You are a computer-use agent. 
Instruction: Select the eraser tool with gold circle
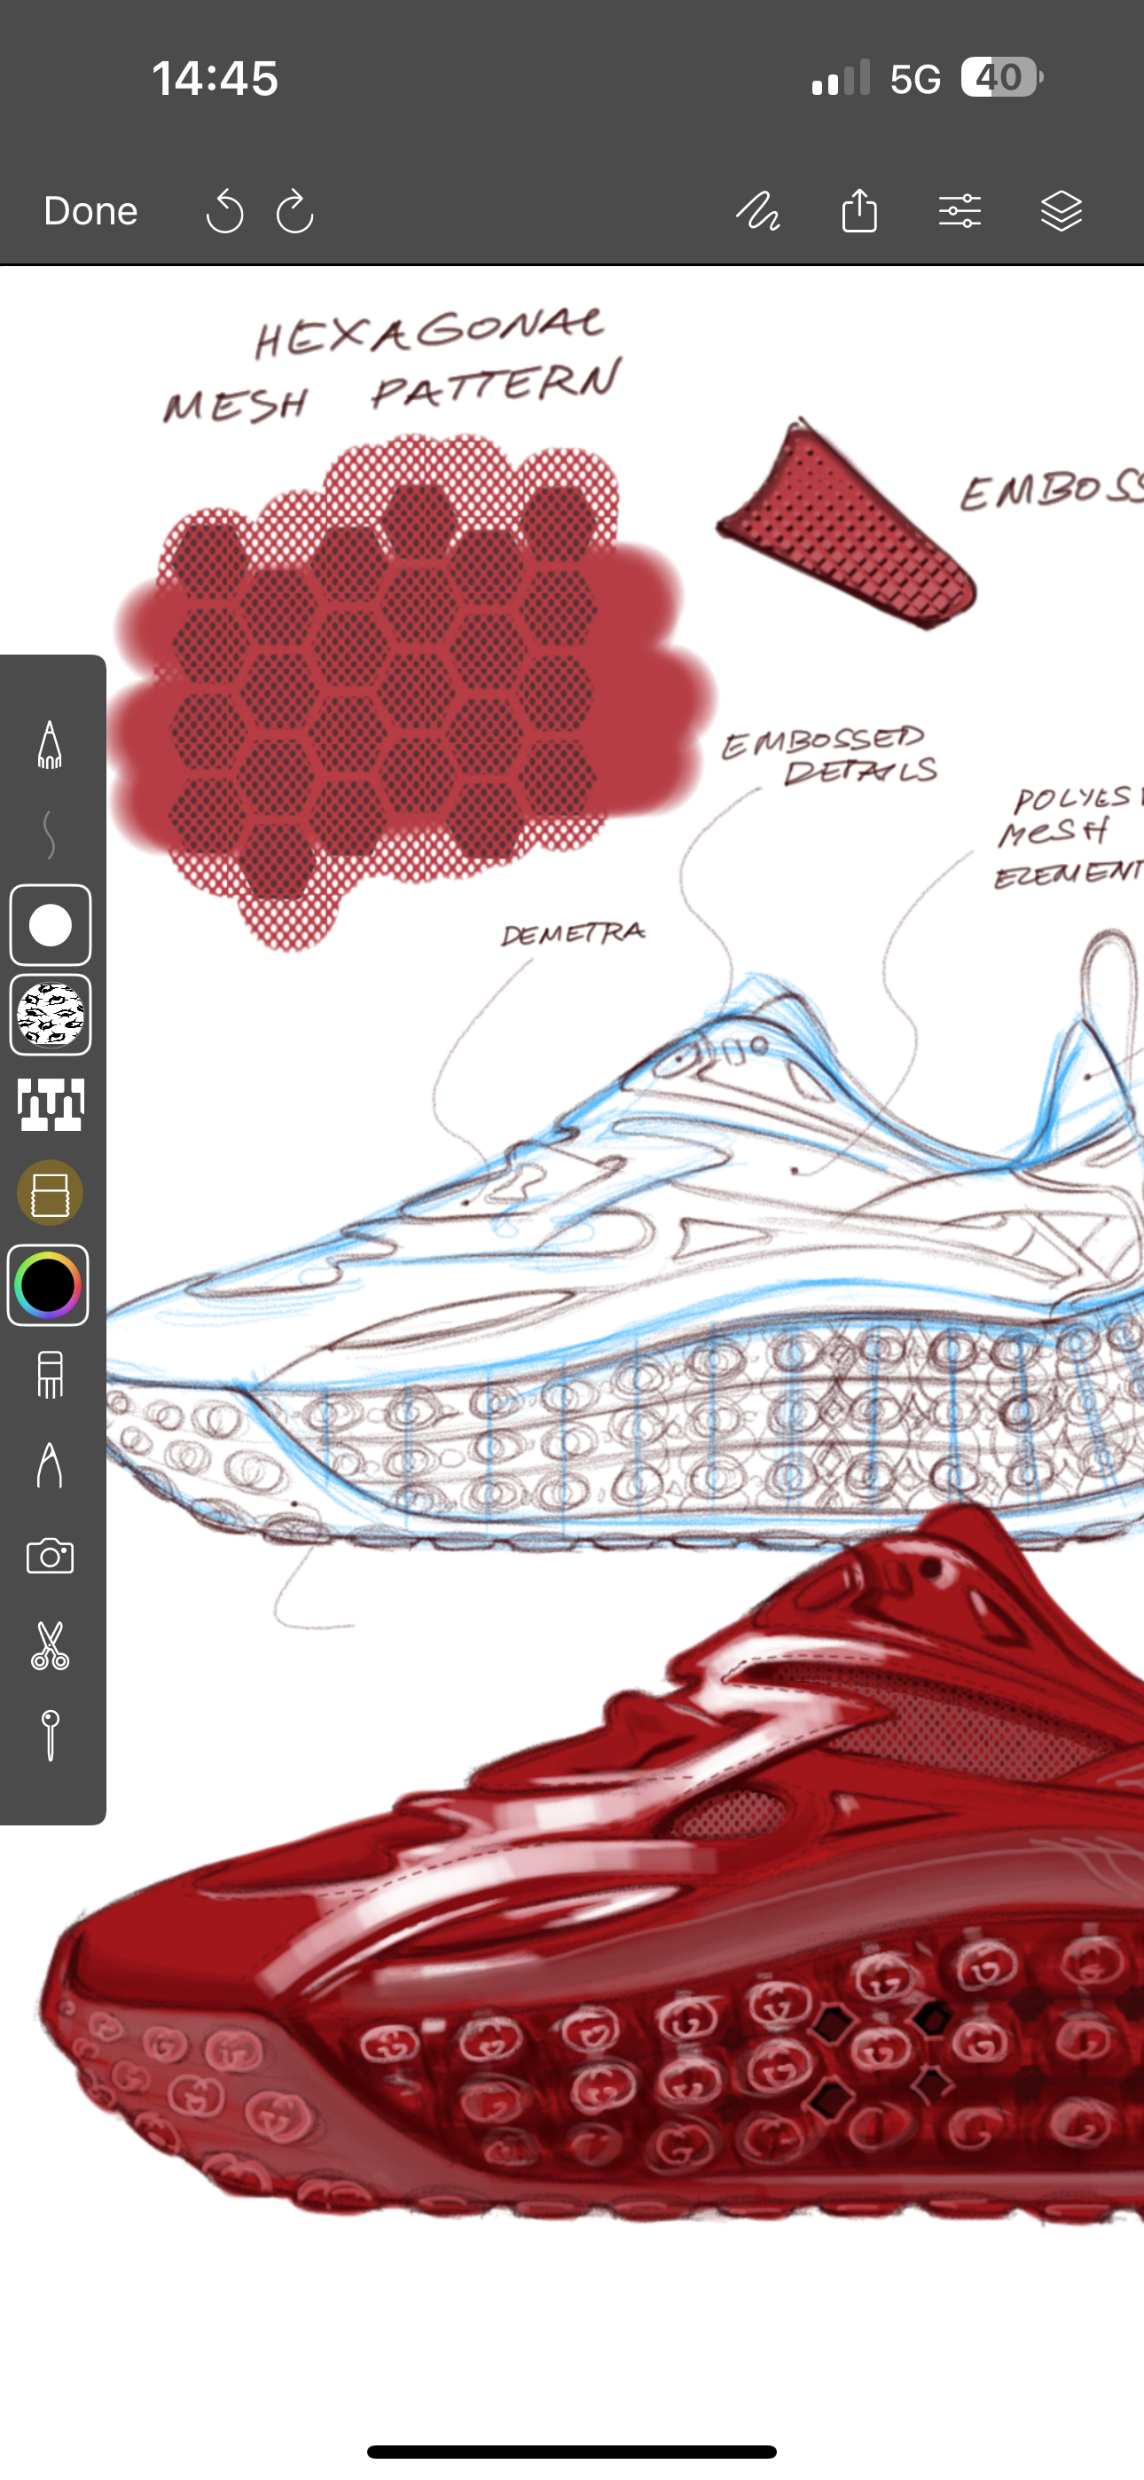point(50,1193)
